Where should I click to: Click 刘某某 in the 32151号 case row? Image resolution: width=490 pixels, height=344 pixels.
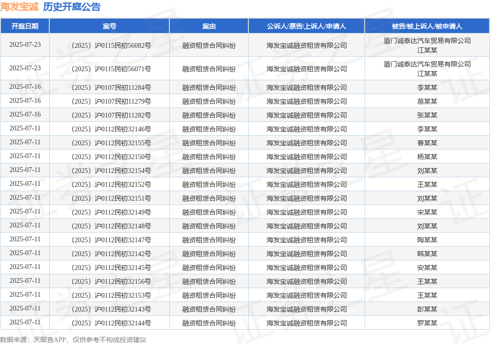pos(427,199)
